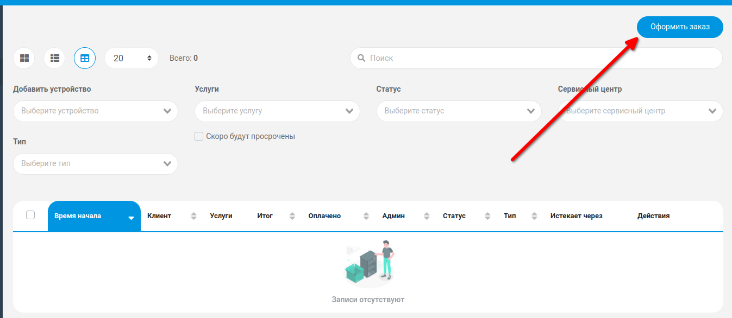732x318 pixels.
Task: Switch to the list view icon
Action: [54, 58]
